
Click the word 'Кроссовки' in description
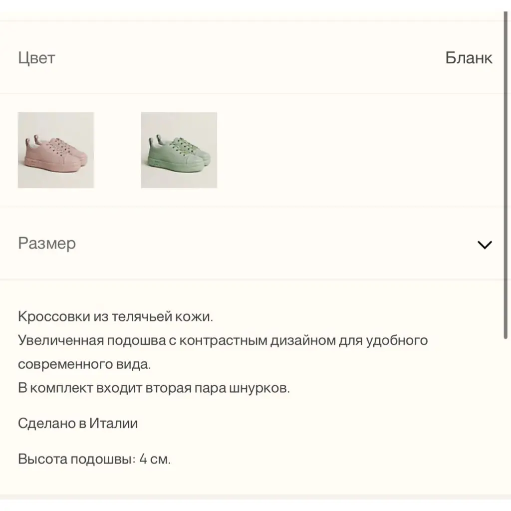(x=54, y=316)
